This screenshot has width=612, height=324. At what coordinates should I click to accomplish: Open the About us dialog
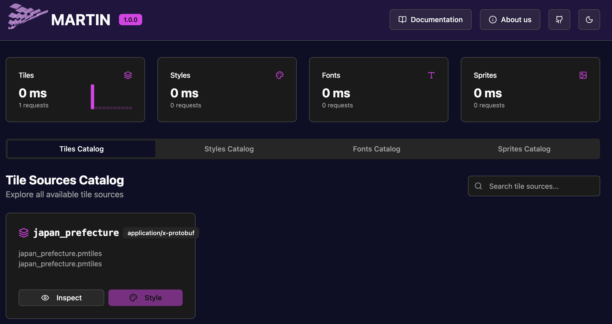pos(510,20)
